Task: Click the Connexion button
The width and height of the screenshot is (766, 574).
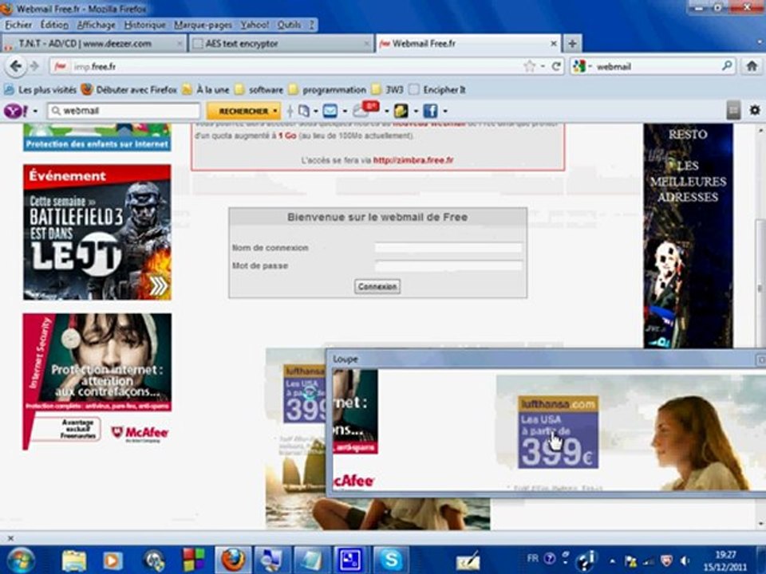Action: click(377, 286)
